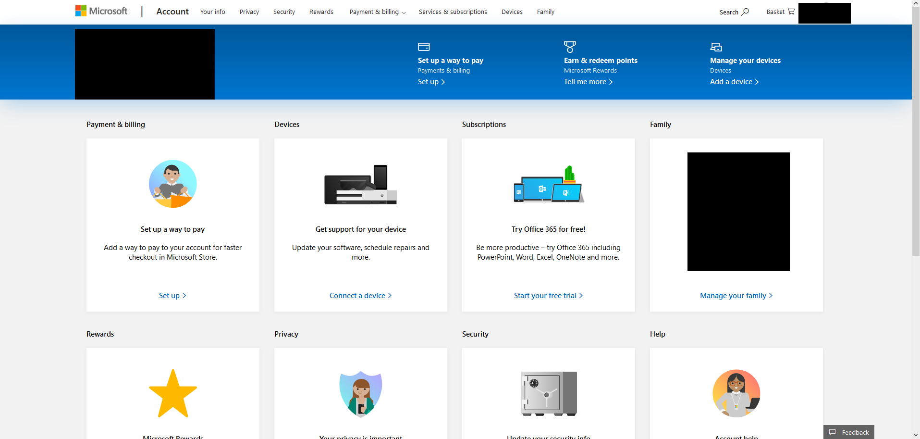Click the man with shopping bag illustration
Screen dimensions: 920x439
[173, 184]
